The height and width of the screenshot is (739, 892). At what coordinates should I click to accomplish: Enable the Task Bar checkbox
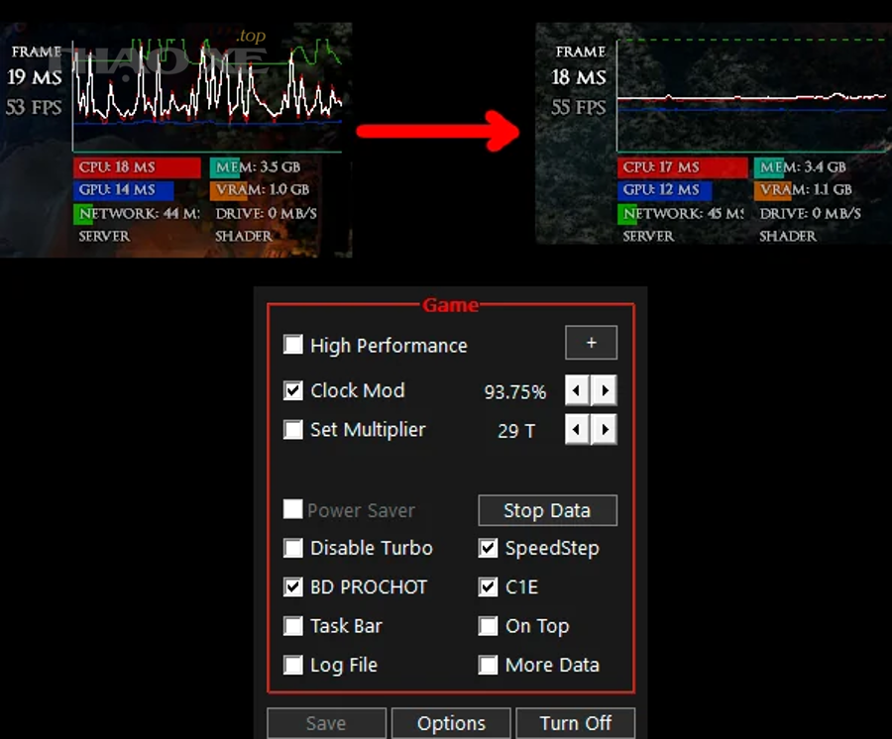pos(293,626)
